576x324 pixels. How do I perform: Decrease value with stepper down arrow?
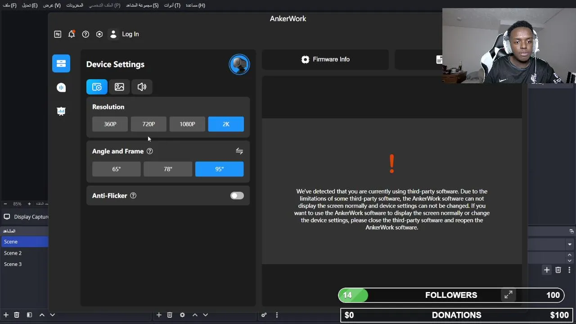570,261
